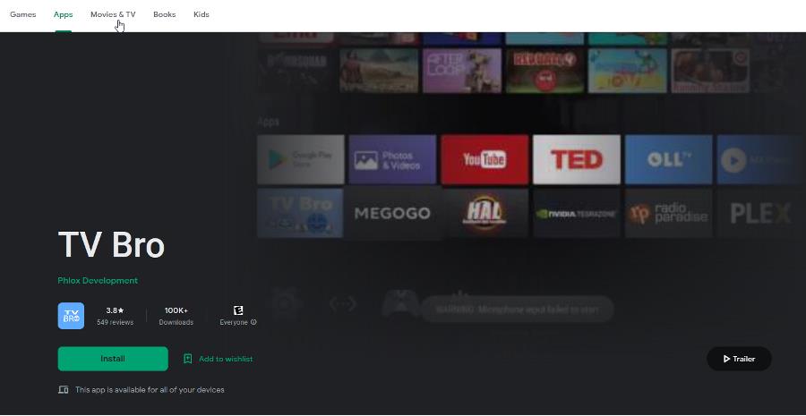Click the PLEX tile in screenshot

[760, 213]
